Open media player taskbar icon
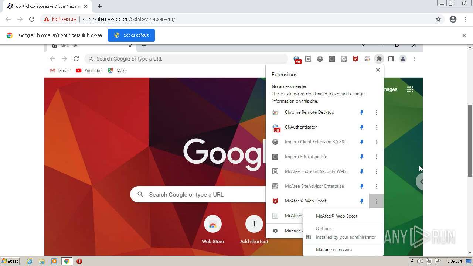Viewport: 473px width, 266px height. pyautogui.click(x=54, y=261)
